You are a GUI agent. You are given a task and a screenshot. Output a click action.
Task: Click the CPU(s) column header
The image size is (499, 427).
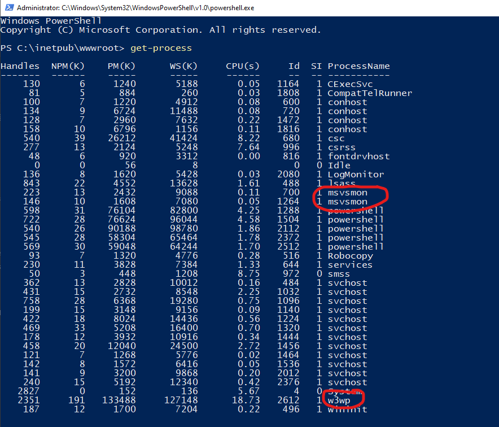pyautogui.click(x=243, y=66)
